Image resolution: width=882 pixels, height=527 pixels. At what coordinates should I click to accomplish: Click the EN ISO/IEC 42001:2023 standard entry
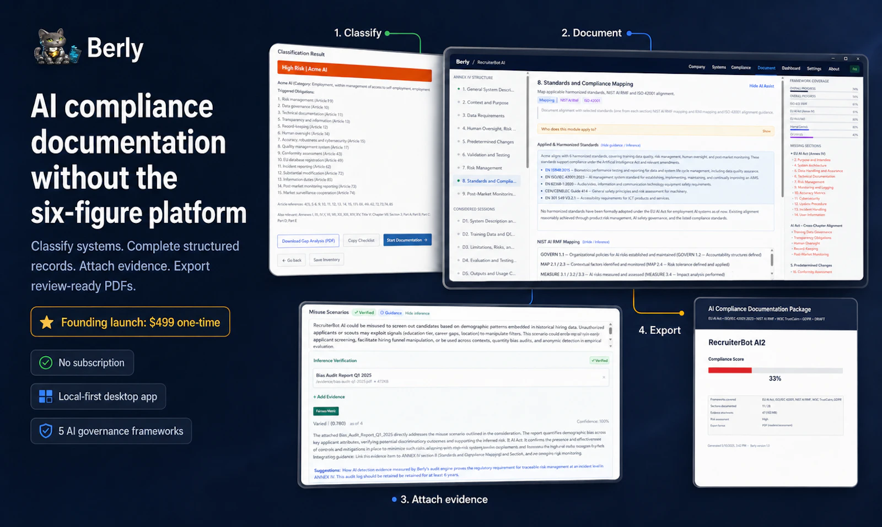pos(652,177)
